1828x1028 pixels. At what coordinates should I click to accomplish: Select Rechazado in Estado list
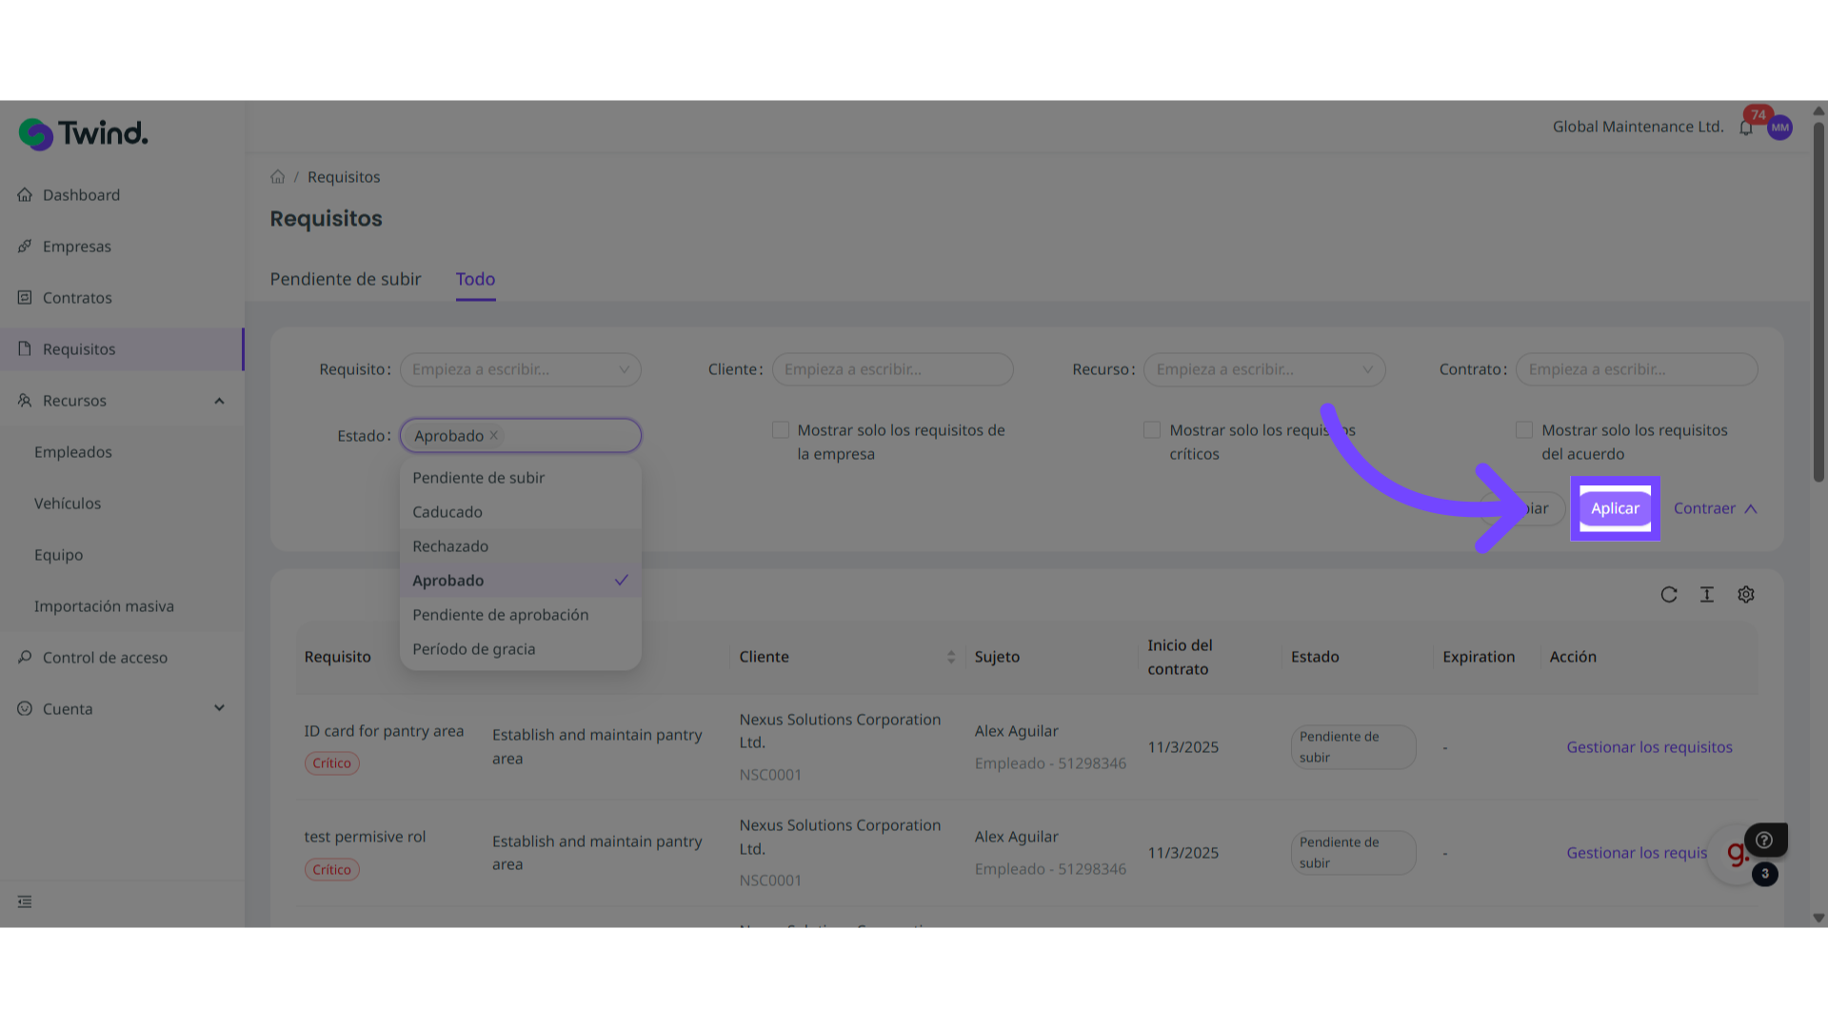pyautogui.click(x=450, y=546)
